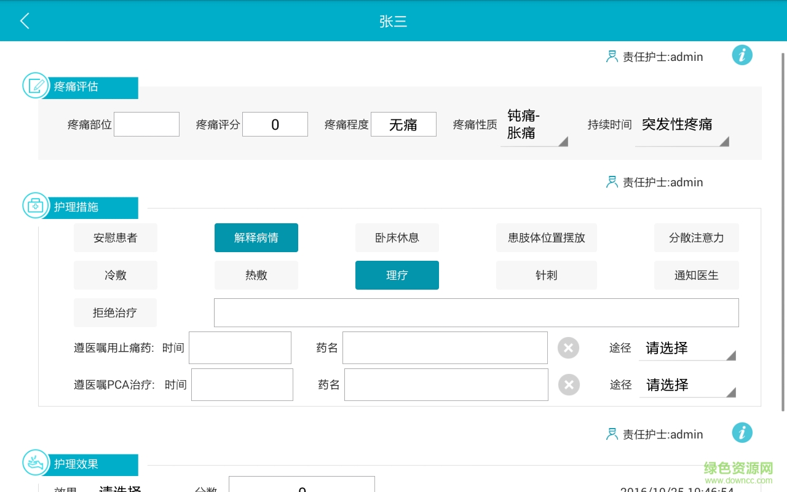This screenshot has height=492, width=787.
Task: Open the 途径 dropdown for PCA治疗
Action: 687,385
